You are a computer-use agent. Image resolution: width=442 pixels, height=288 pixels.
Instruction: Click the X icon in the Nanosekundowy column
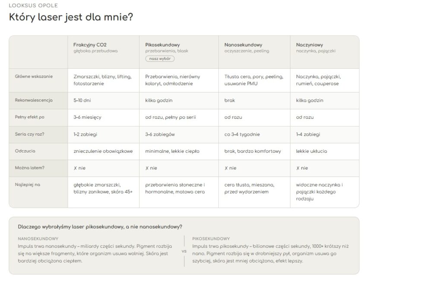[x=226, y=168]
